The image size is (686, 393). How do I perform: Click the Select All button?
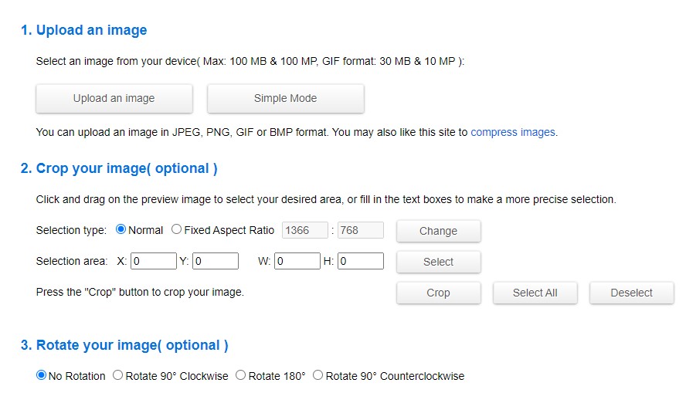tap(535, 293)
